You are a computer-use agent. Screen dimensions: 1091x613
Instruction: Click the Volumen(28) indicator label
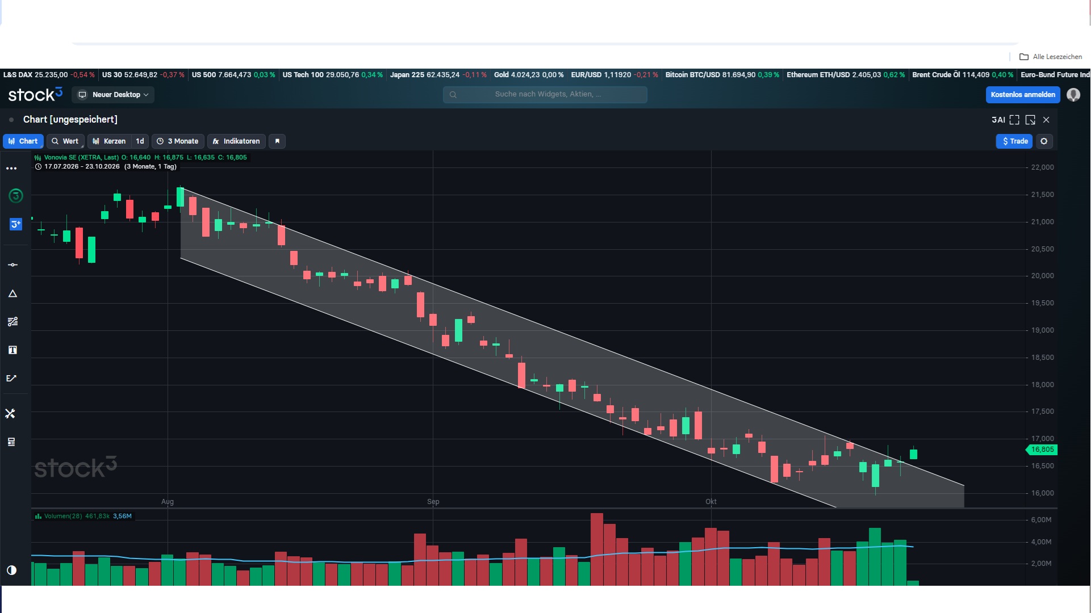(63, 517)
